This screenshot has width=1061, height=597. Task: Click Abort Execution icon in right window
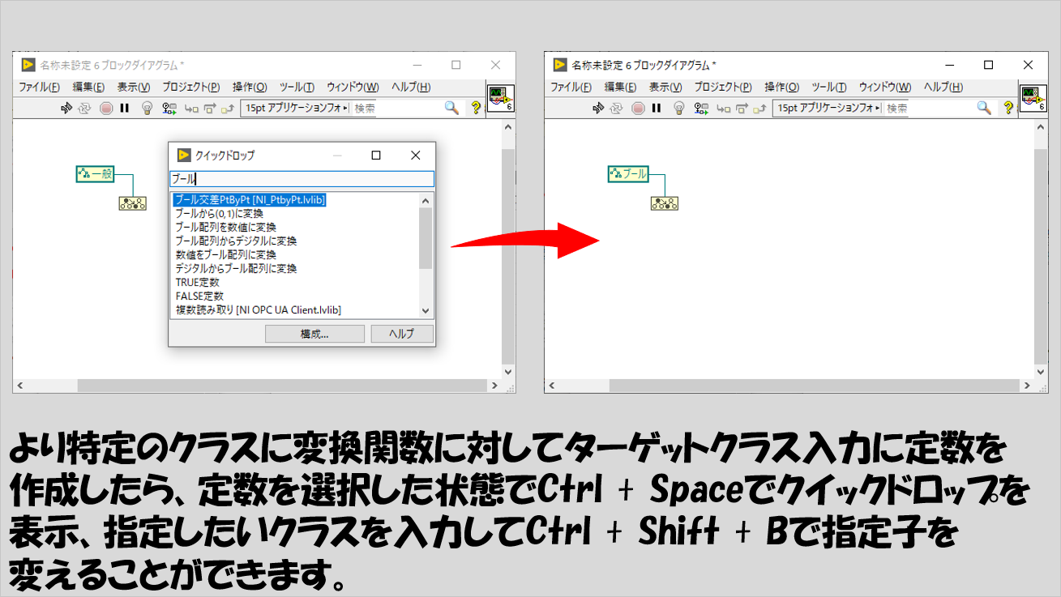pyautogui.click(x=638, y=108)
